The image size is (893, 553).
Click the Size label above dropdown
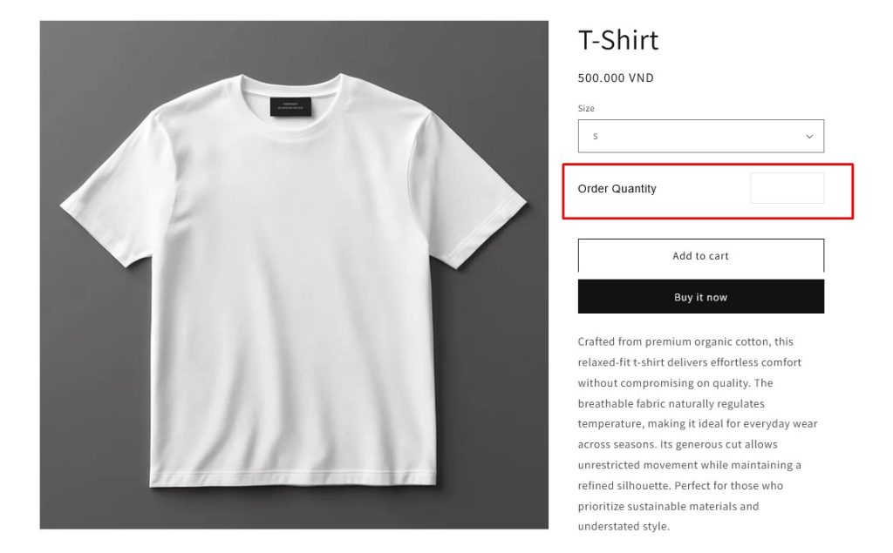click(586, 108)
